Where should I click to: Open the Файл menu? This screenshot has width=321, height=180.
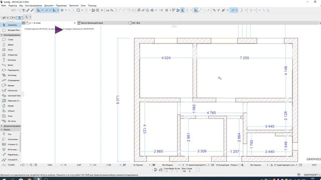point(4,5)
